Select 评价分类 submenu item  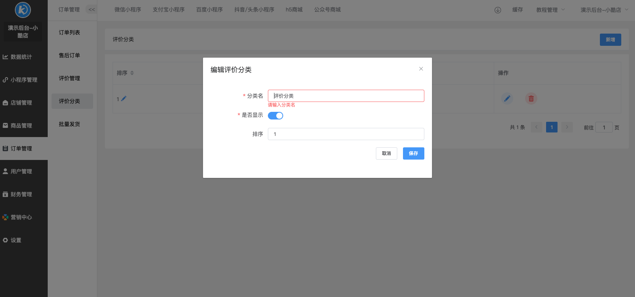[72, 101]
